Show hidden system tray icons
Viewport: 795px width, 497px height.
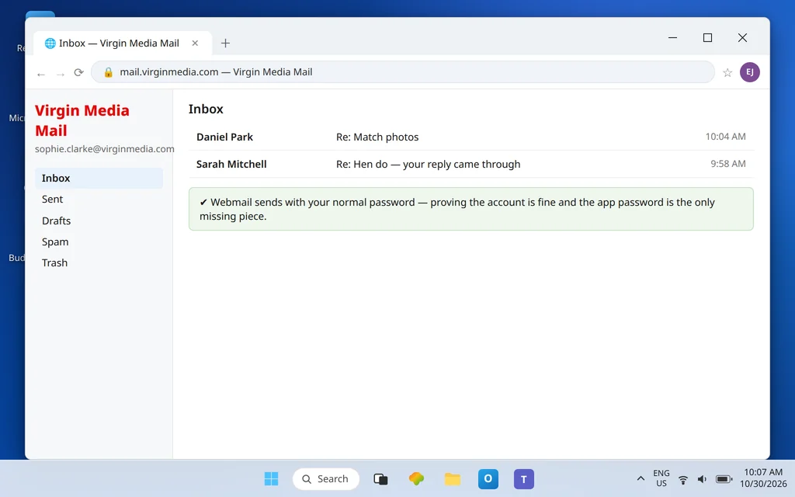tap(641, 478)
